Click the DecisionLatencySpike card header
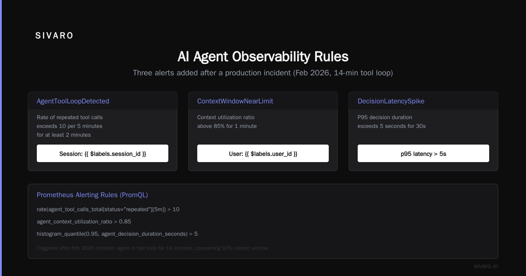The height and width of the screenshot is (276, 526). click(x=423, y=101)
